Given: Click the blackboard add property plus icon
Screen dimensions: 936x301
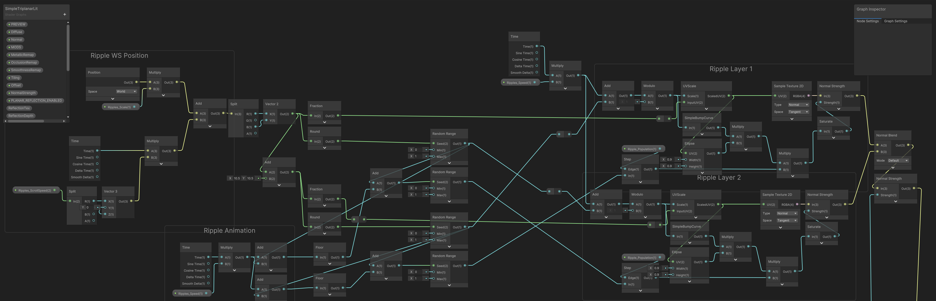Looking at the screenshot, I should 65,14.
